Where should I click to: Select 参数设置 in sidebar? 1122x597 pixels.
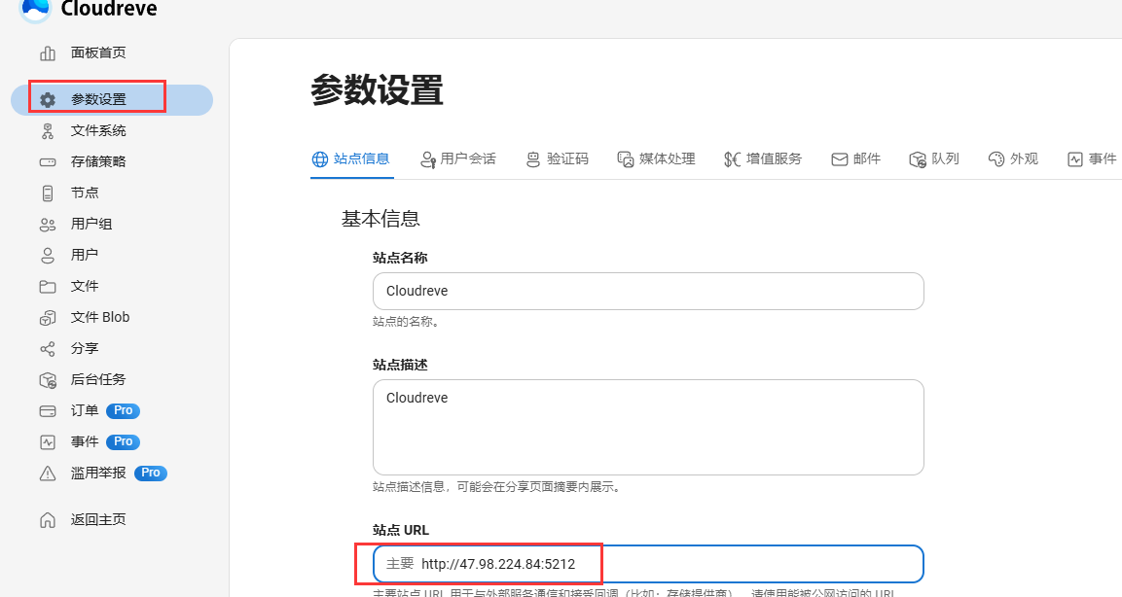click(112, 99)
